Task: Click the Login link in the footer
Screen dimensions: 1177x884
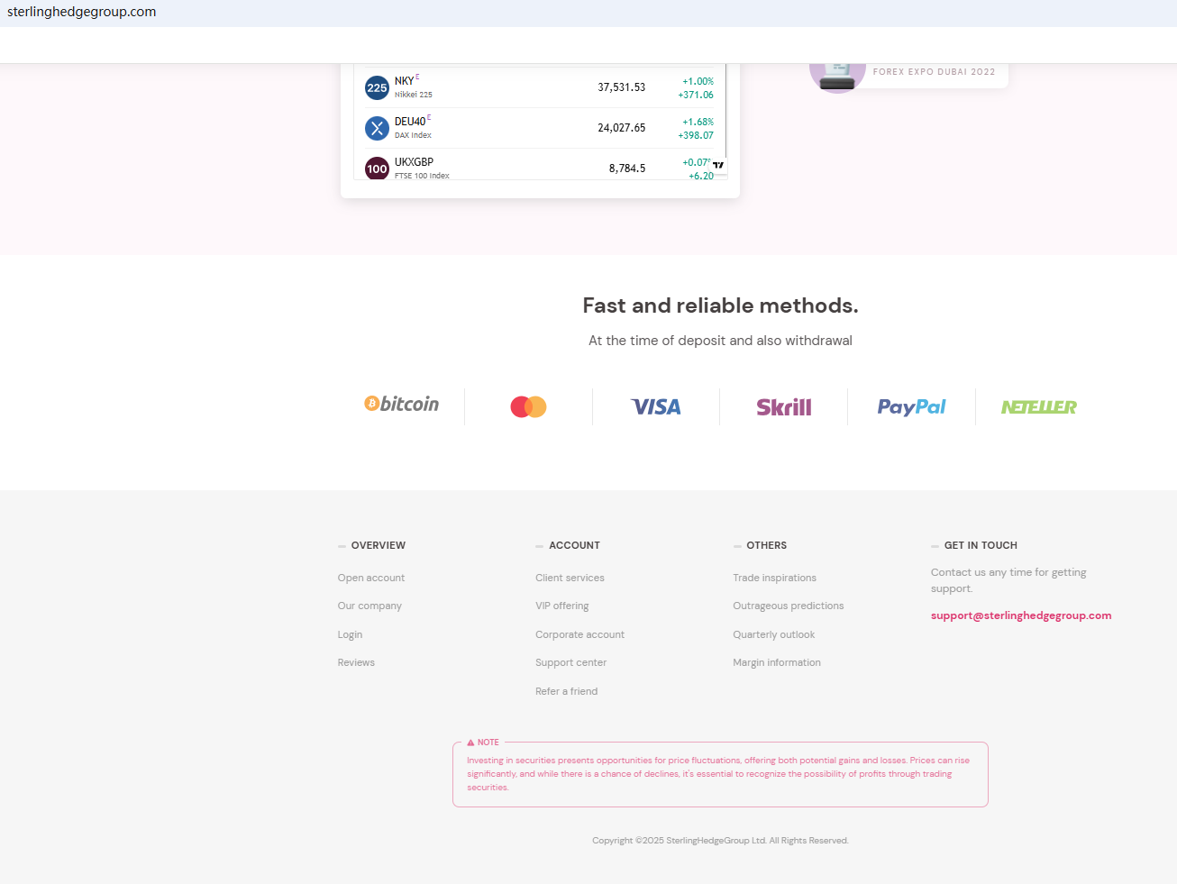Action: 350,634
